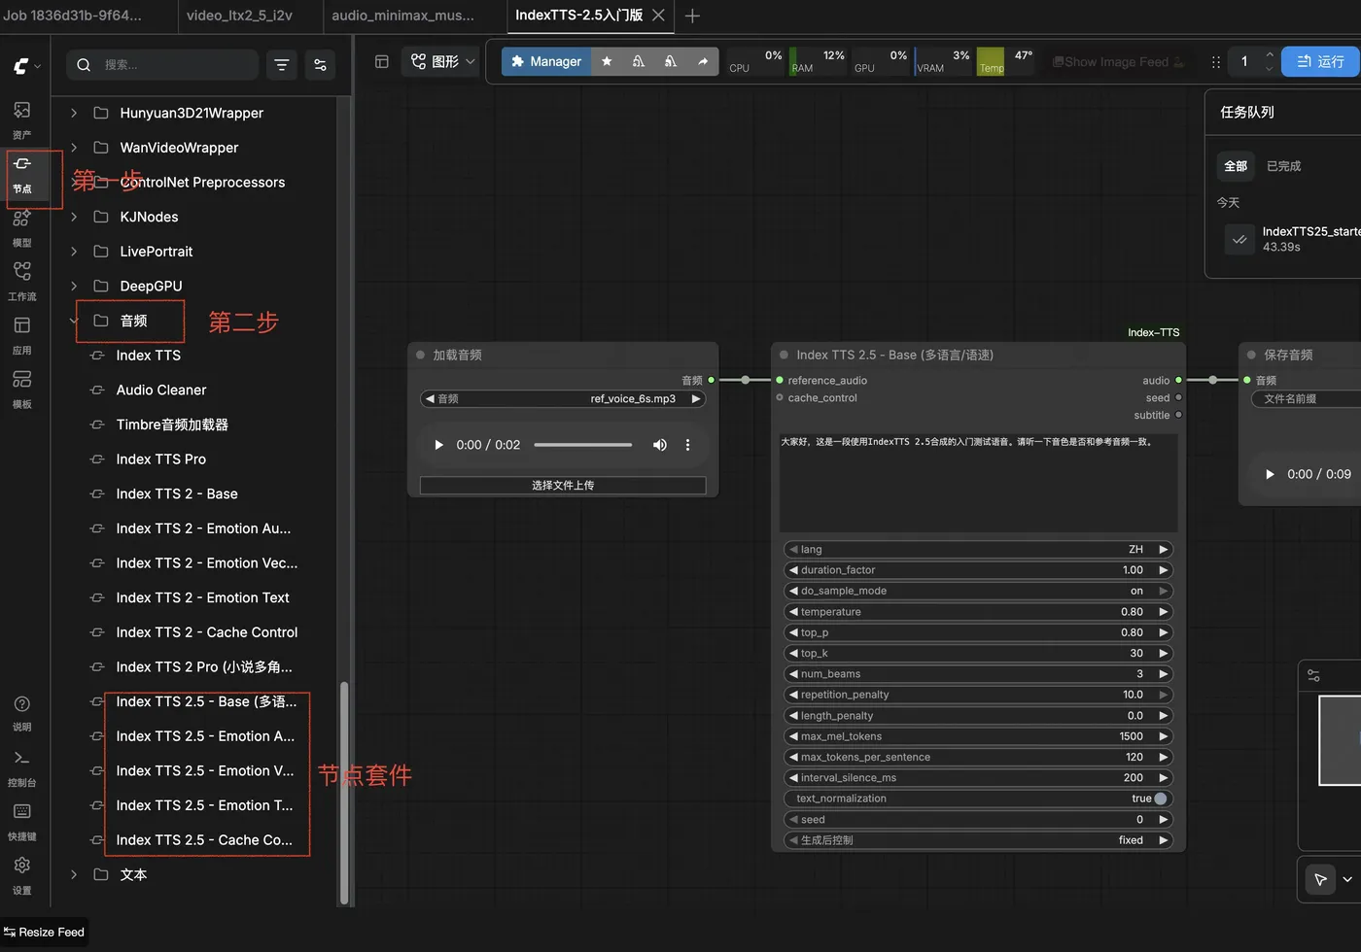This screenshot has height=952, width=1361.
Task: Open the 说明 (help) panel
Action: pyautogui.click(x=21, y=713)
